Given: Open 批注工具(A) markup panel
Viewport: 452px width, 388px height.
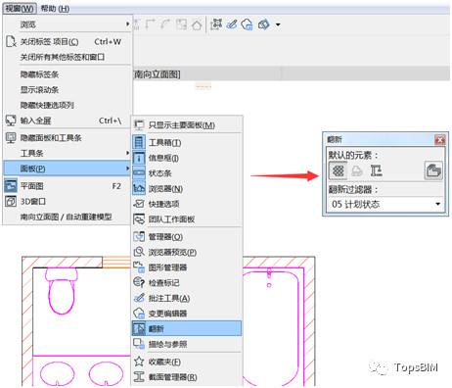Looking at the screenshot, I should click(x=187, y=298).
